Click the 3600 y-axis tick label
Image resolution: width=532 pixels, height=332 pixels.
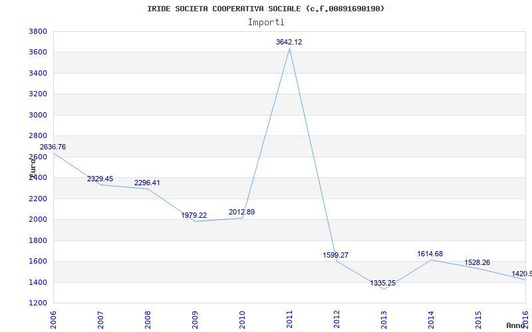point(38,52)
